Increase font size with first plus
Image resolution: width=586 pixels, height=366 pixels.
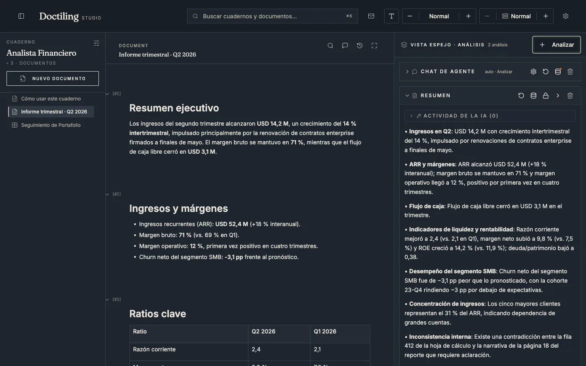coord(468,16)
